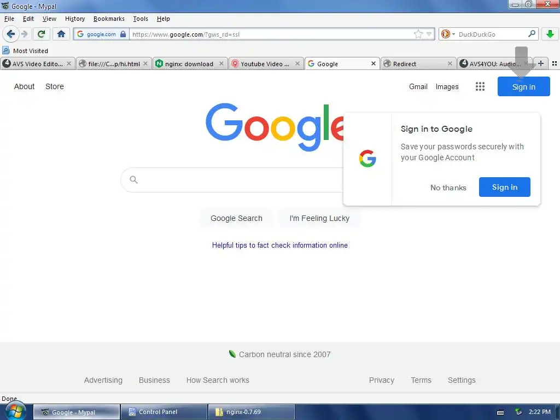Open the list all tabs button
Screen dimensions: 560x420
tap(555, 63)
